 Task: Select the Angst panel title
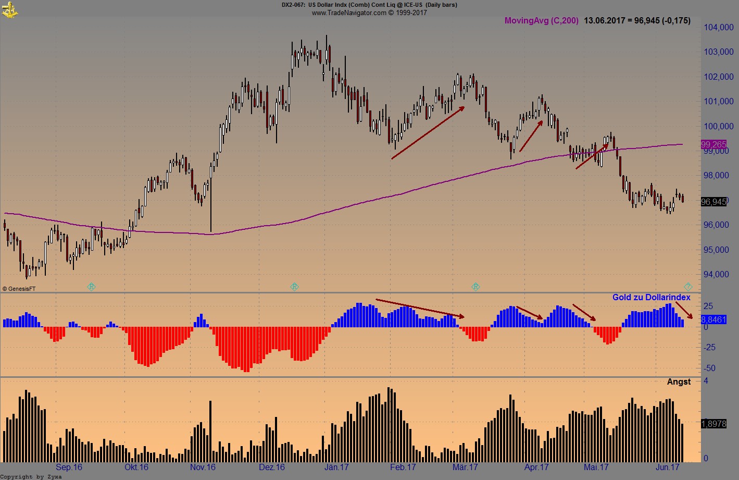(x=679, y=381)
